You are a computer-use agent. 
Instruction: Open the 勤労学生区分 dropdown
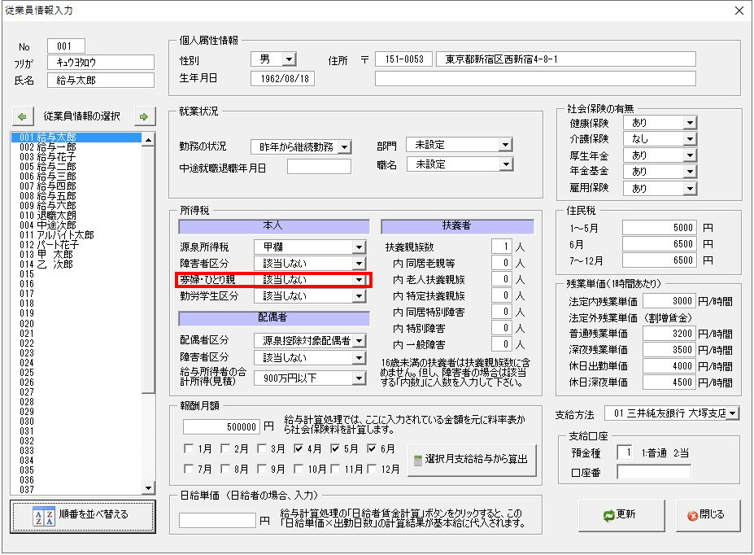coord(359,296)
